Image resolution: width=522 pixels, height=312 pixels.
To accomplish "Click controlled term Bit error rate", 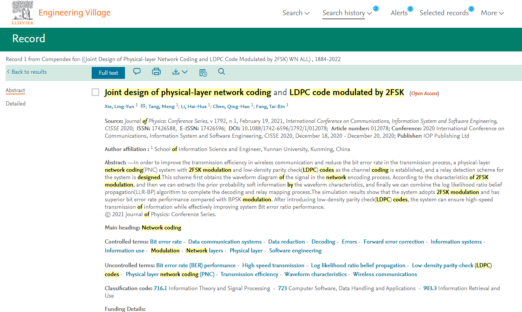I will coord(166,242).
